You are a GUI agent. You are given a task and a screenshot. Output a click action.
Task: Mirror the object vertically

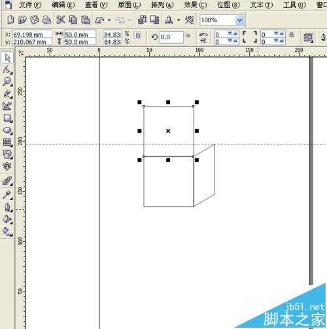click(x=203, y=41)
